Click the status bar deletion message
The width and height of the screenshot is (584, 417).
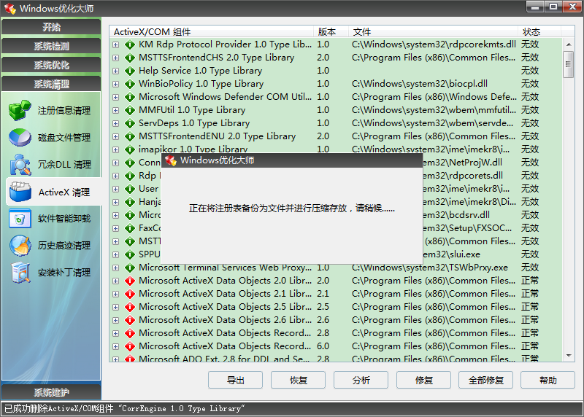point(124,408)
